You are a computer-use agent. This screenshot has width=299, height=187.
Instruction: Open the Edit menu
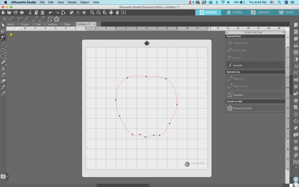click(x=51, y=2)
